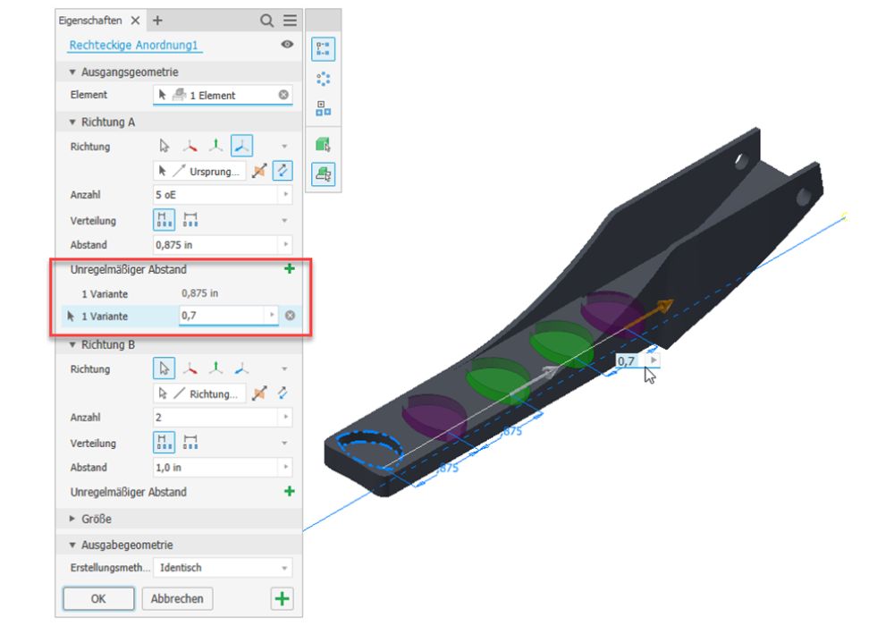This screenshot has height=626, width=894.
Task: Choose red X-axis direction in Richtung B
Action: coord(190,368)
